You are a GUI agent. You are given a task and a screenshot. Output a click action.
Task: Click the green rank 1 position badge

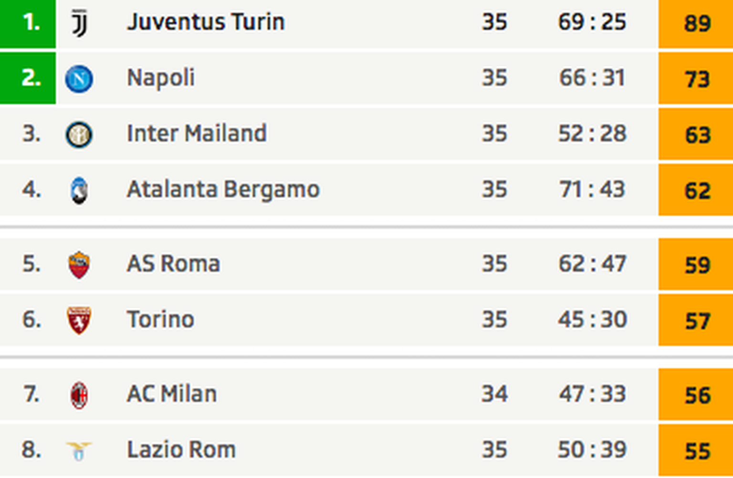pyautogui.click(x=28, y=23)
